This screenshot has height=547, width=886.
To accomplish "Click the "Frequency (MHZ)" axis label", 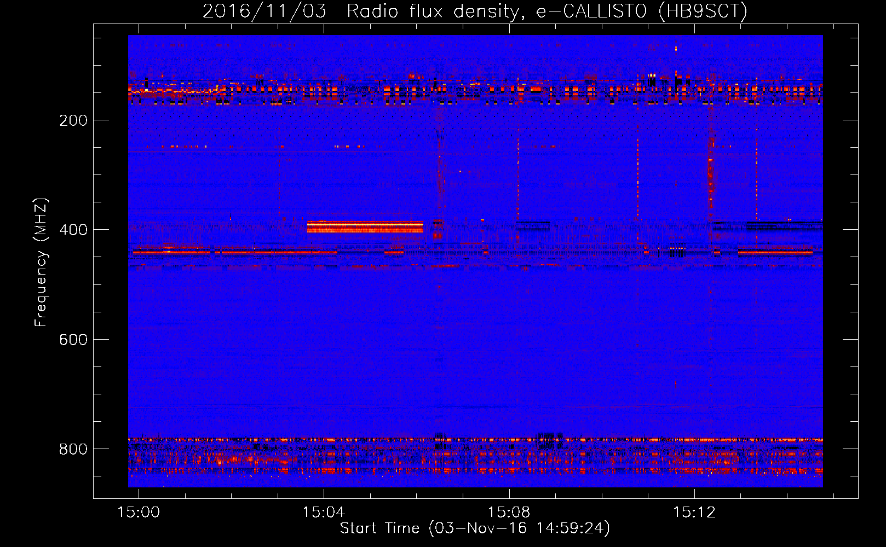I will click(41, 262).
